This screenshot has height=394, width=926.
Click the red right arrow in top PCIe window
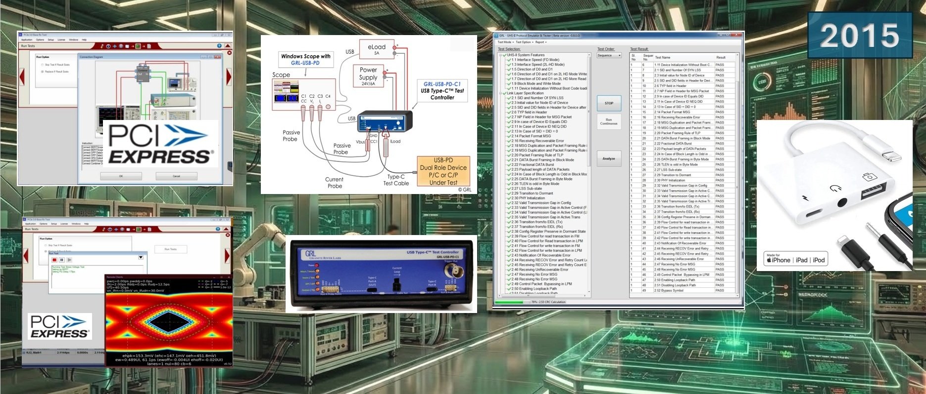[228, 77]
